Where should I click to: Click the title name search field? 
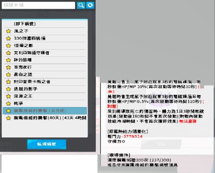tap(38, 5)
